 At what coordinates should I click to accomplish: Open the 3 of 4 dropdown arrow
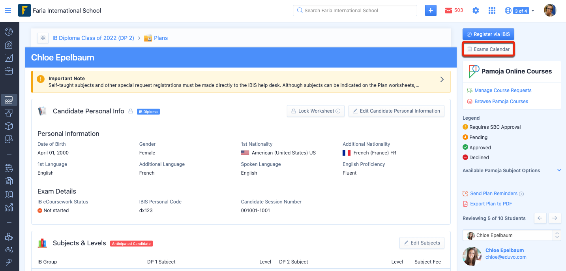pyautogui.click(x=533, y=11)
